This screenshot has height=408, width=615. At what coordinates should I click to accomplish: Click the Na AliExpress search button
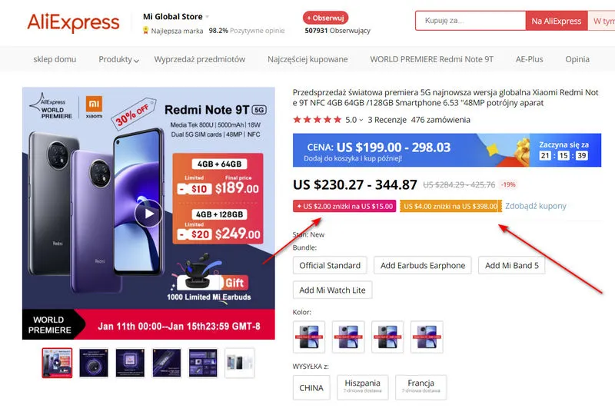click(x=556, y=21)
